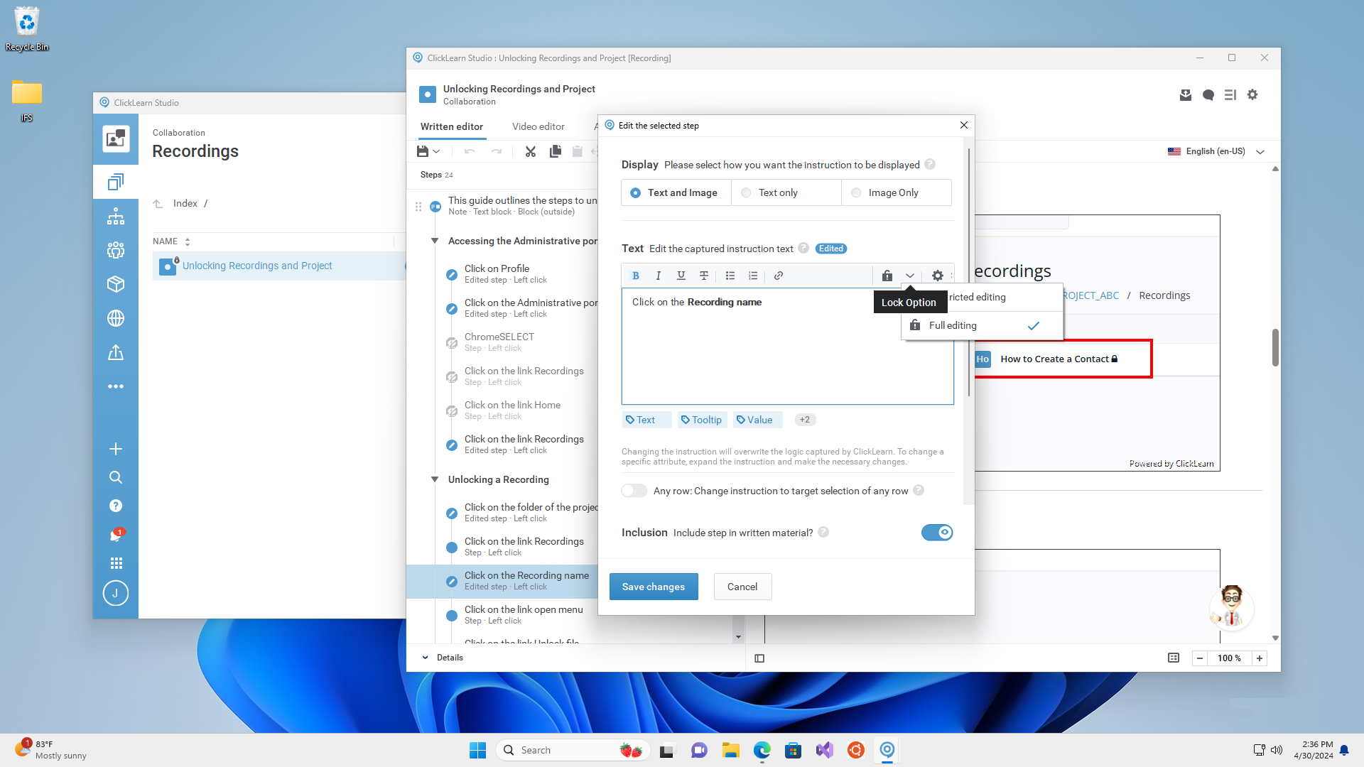Click the Italic formatting icon

659,276
